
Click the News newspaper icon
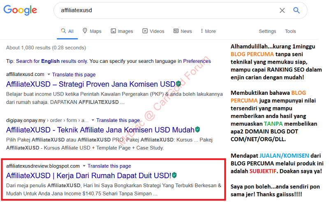coord(176,31)
